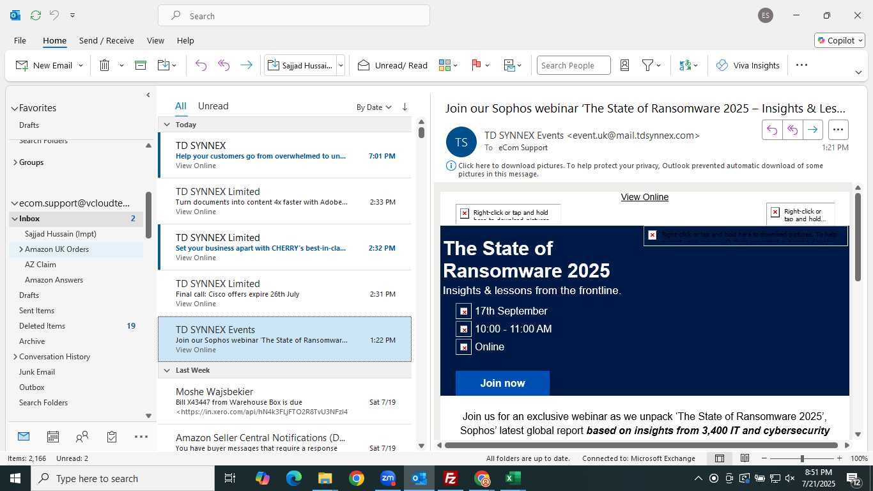Viewport: 873px width, 491px height.
Task: Open the Rules icon in ribbon
Action: [509, 65]
